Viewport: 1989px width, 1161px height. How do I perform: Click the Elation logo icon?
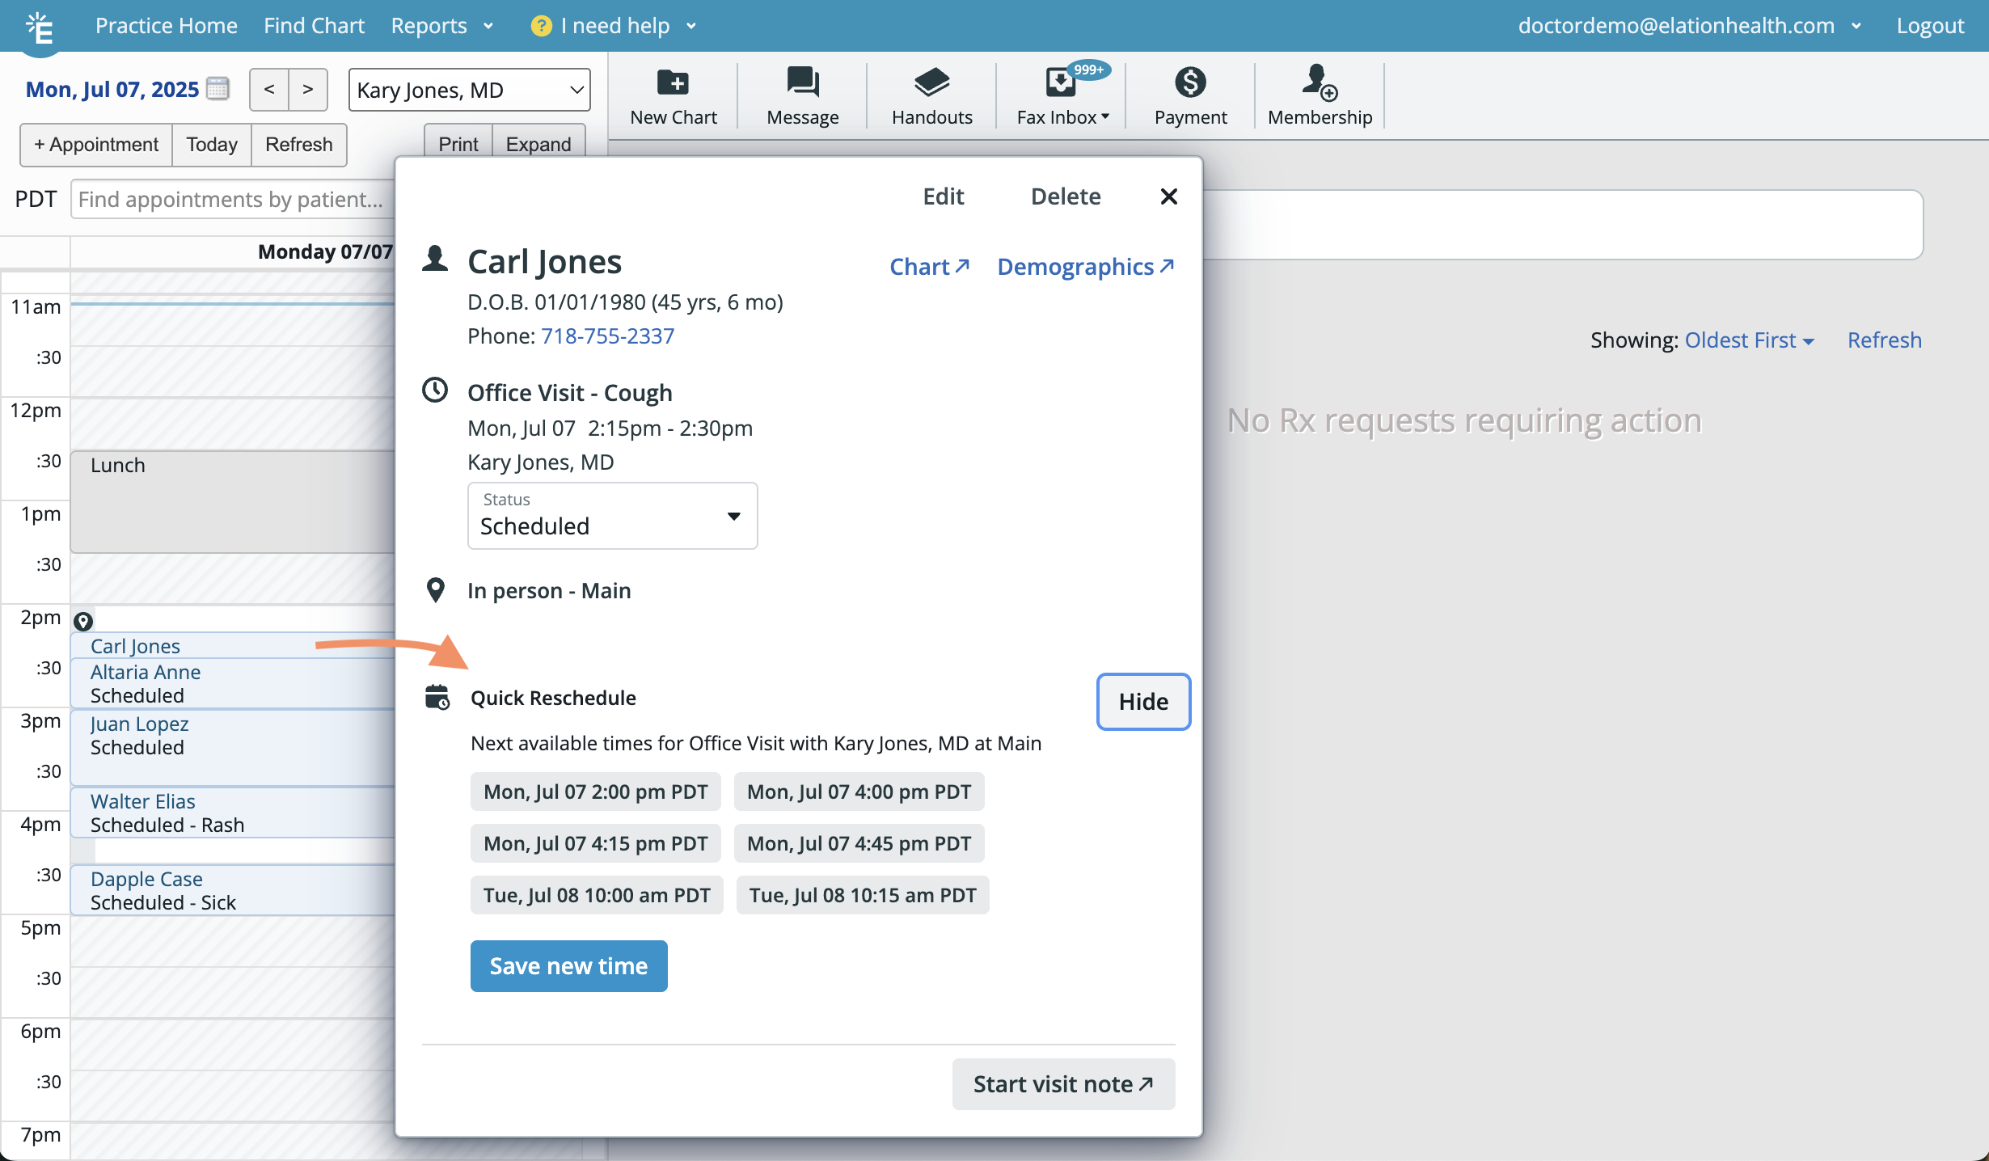coord(39,27)
